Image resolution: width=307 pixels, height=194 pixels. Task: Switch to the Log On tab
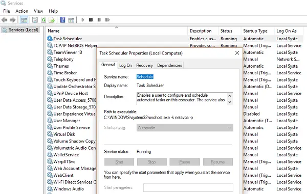[x=125, y=66]
